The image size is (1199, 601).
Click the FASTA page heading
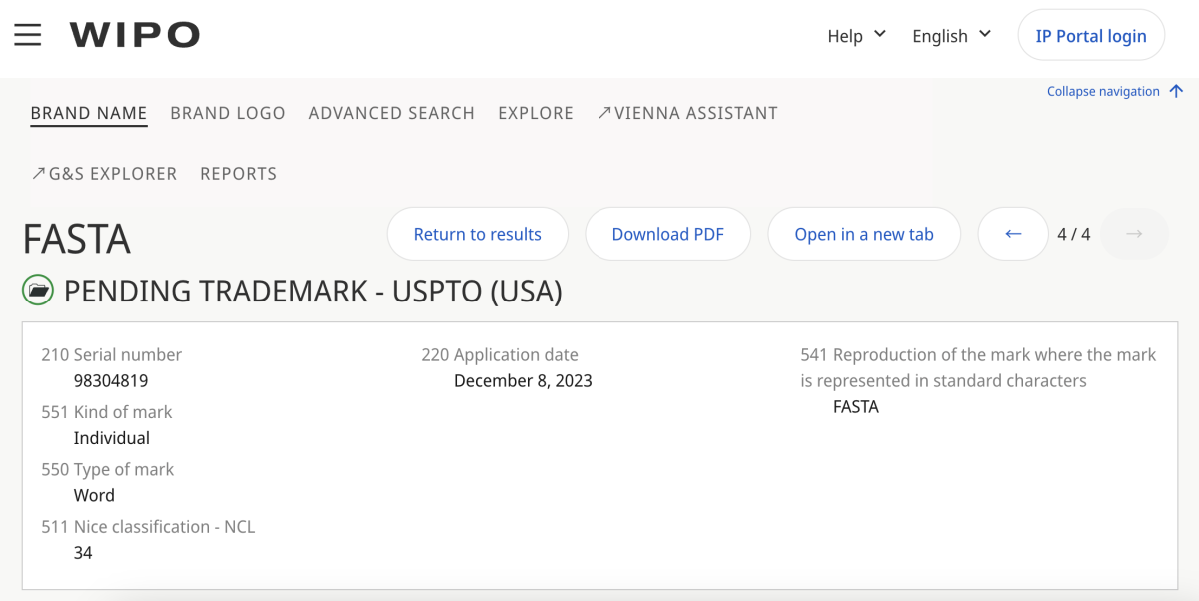pos(77,240)
